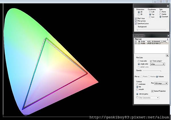The height and width of the screenshot is (120, 171).
Task: Click the Background brightness slider
Action: click(x=152, y=29)
